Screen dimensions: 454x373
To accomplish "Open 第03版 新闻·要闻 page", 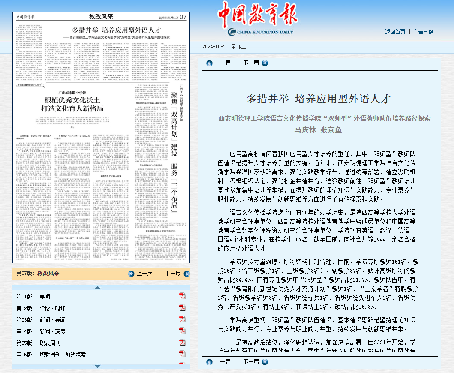I will [41, 320].
